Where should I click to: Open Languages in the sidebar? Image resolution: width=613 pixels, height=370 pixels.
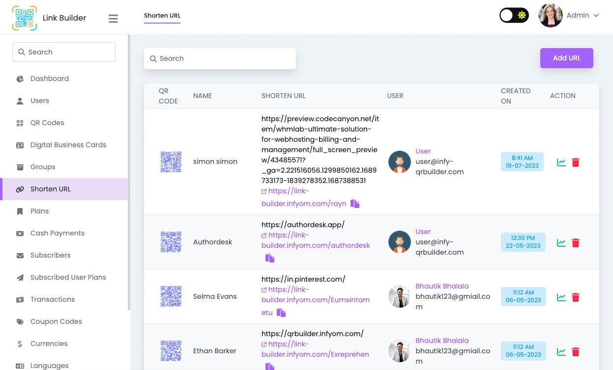64,365
